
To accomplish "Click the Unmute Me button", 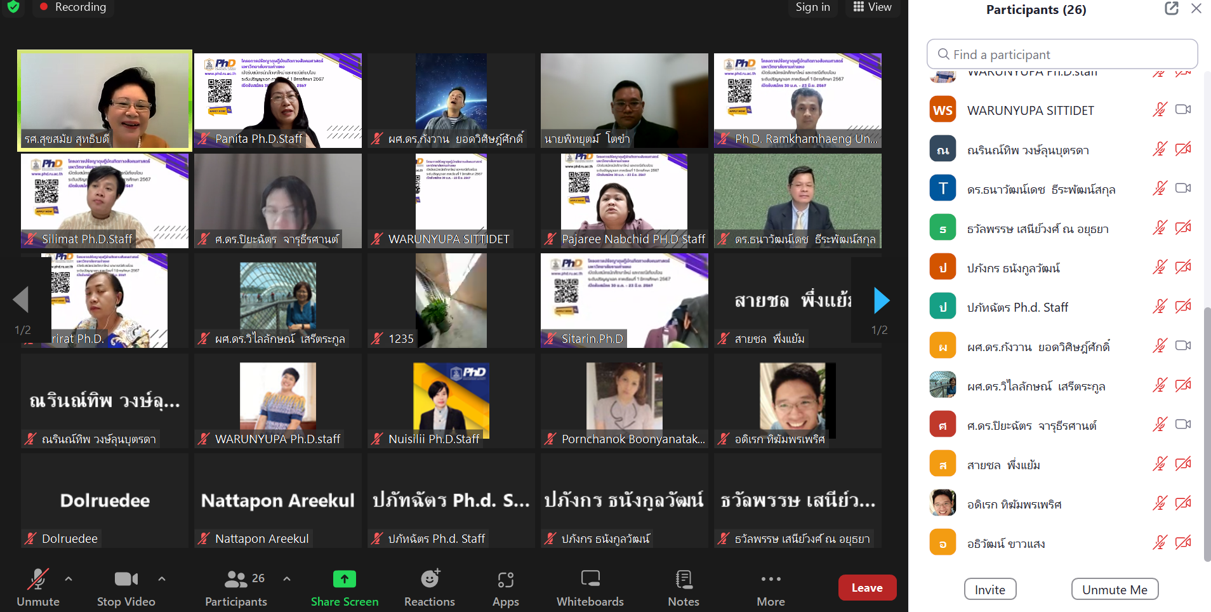I will pyautogui.click(x=1115, y=589).
